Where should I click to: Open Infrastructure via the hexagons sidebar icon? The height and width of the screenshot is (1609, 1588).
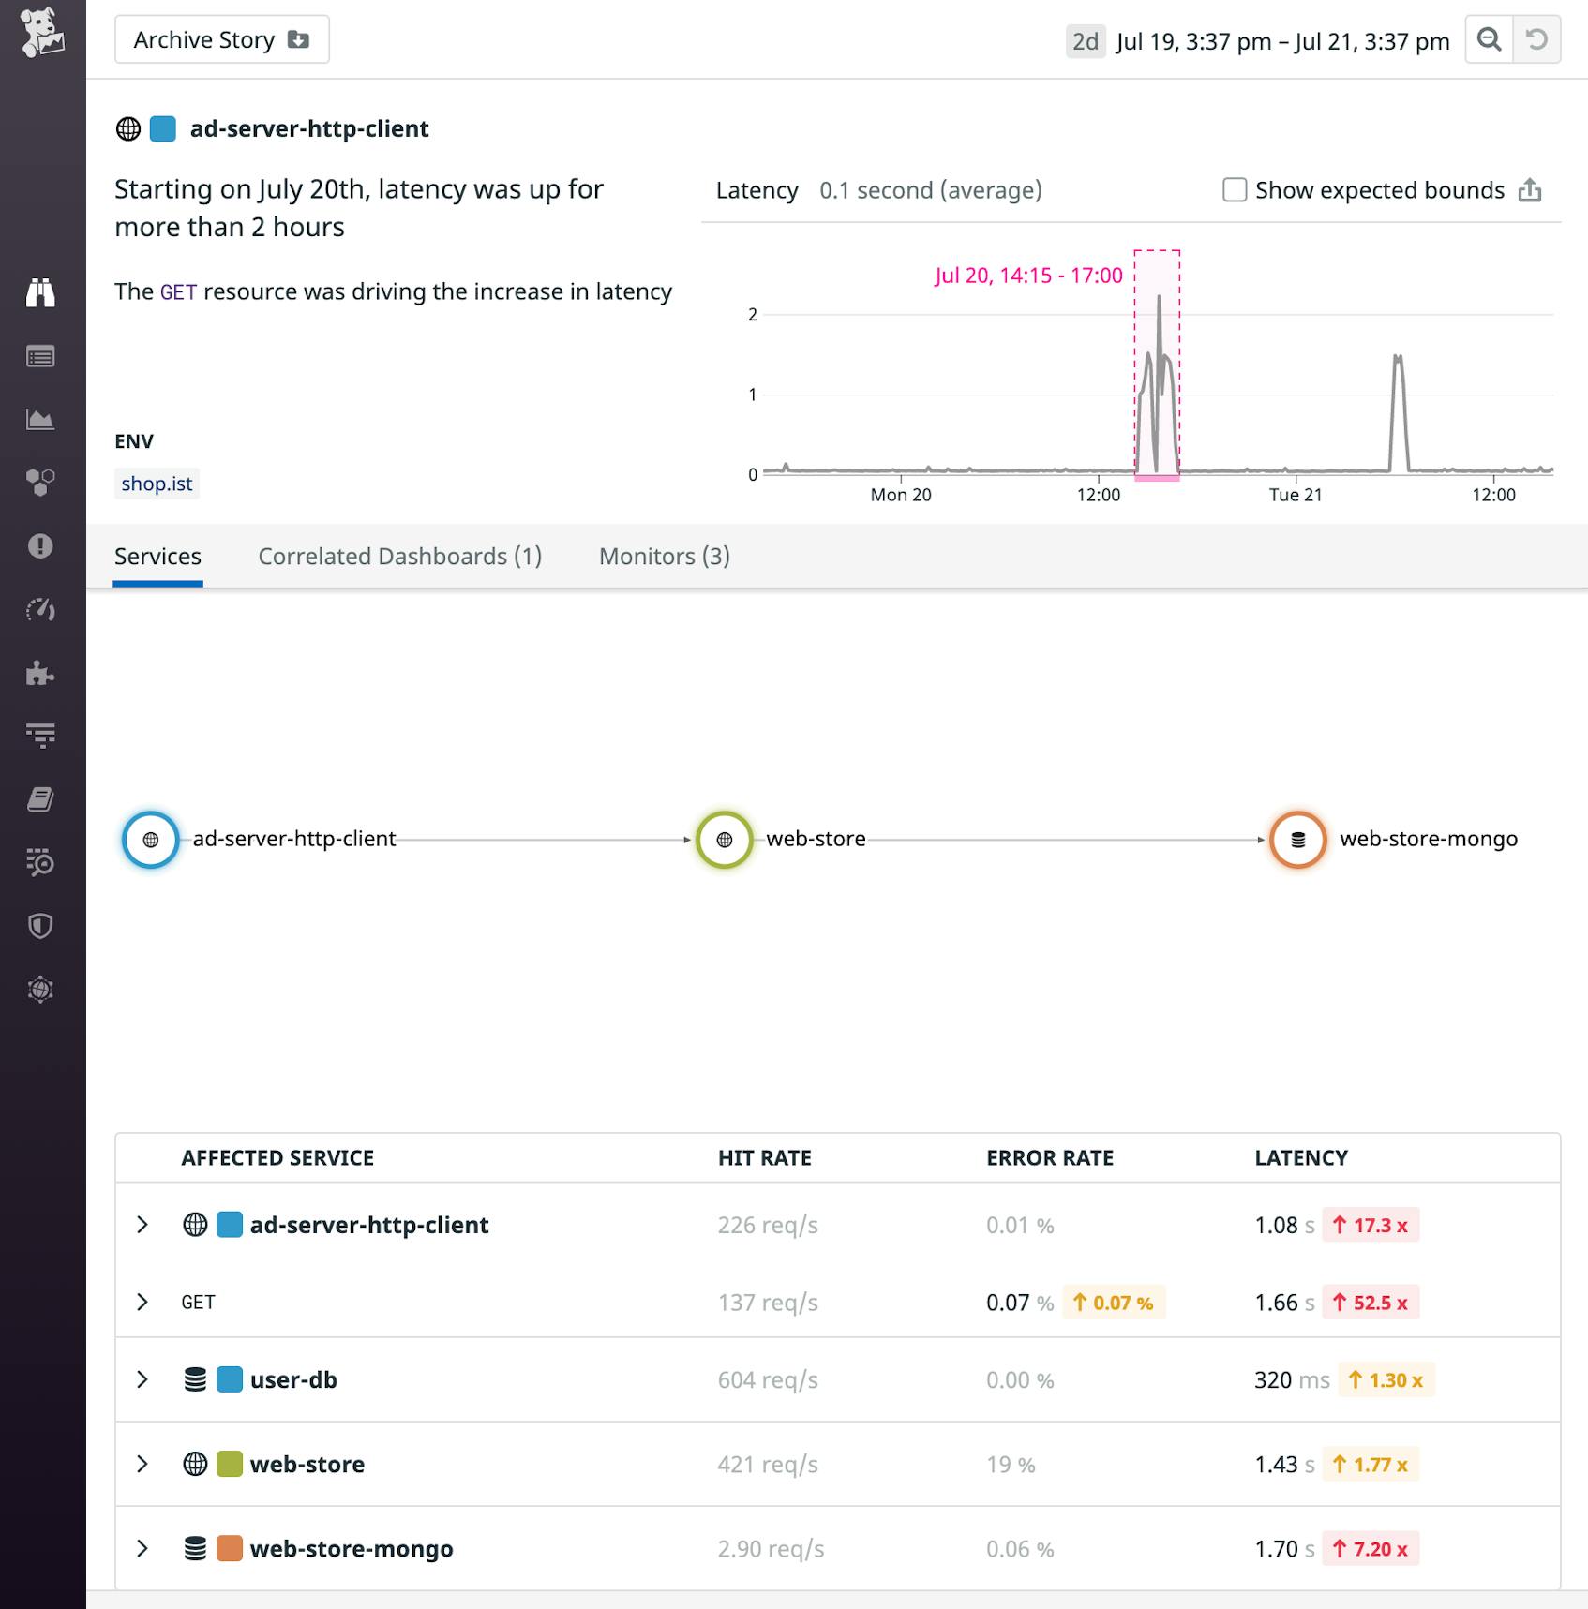[41, 483]
